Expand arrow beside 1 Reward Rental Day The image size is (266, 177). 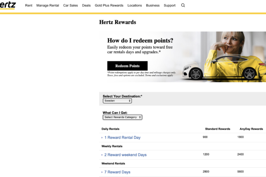[x=102, y=138]
